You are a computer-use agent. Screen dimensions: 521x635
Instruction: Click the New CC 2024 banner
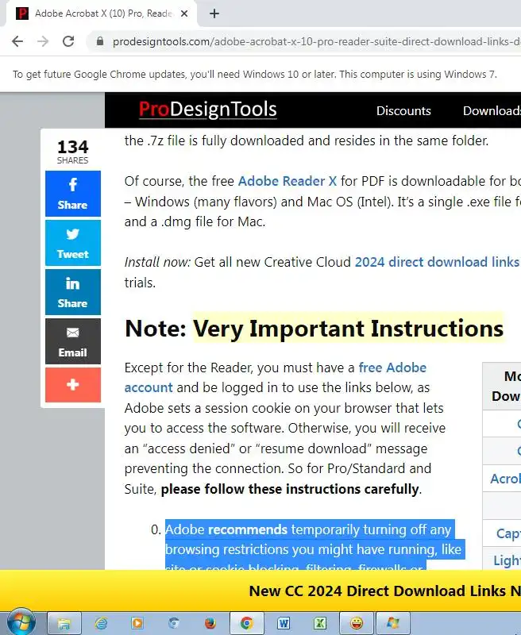(260, 591)
